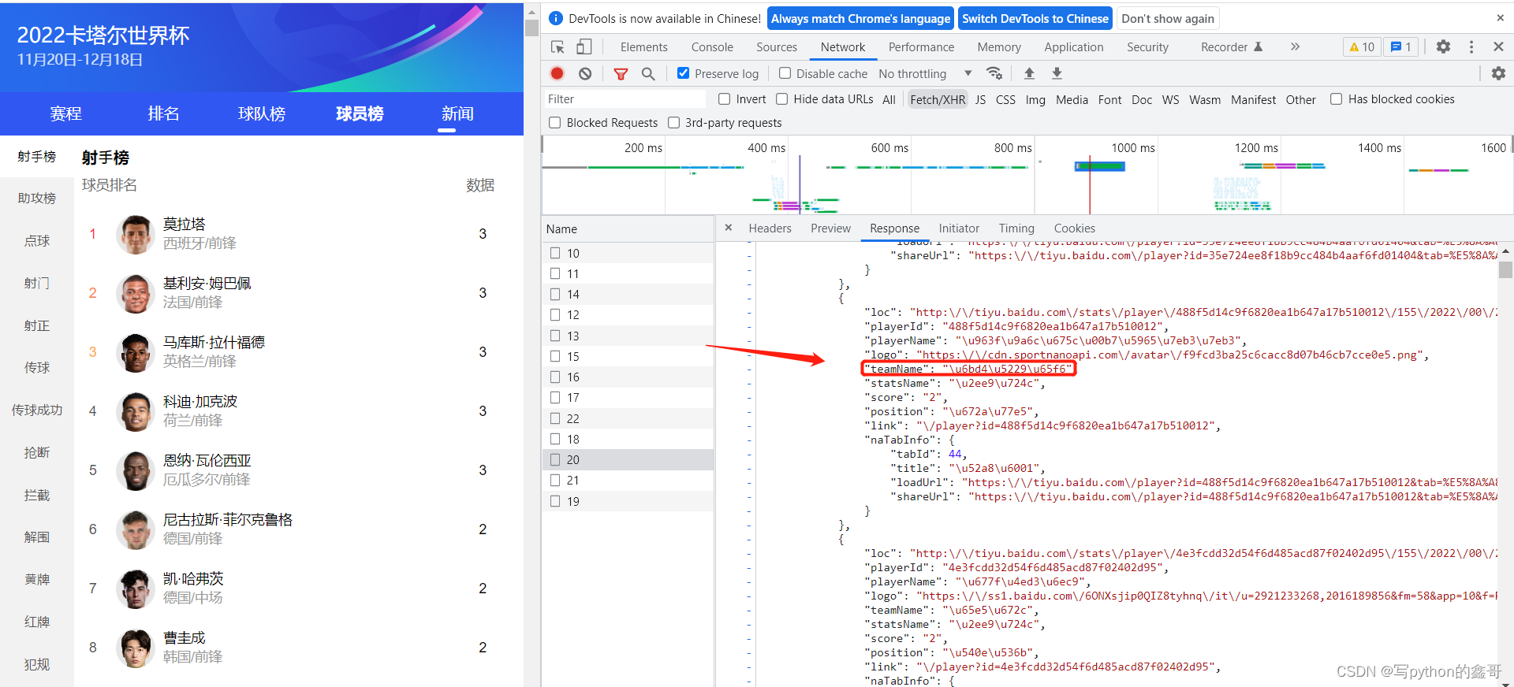
Task: Enable Has blocked cookies checkbox
Action: (1336, 99)
